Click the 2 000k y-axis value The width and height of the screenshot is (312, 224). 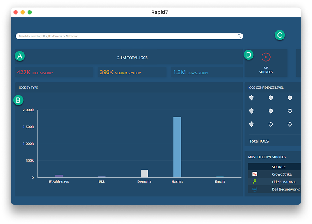(x=28, y=110)
